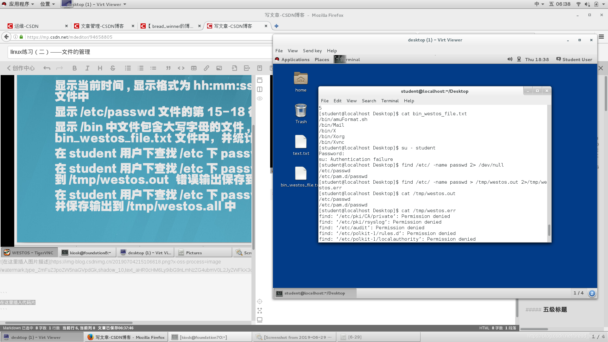
Task: Open Terminal menu in terminal window
Action: coord(390,101)
